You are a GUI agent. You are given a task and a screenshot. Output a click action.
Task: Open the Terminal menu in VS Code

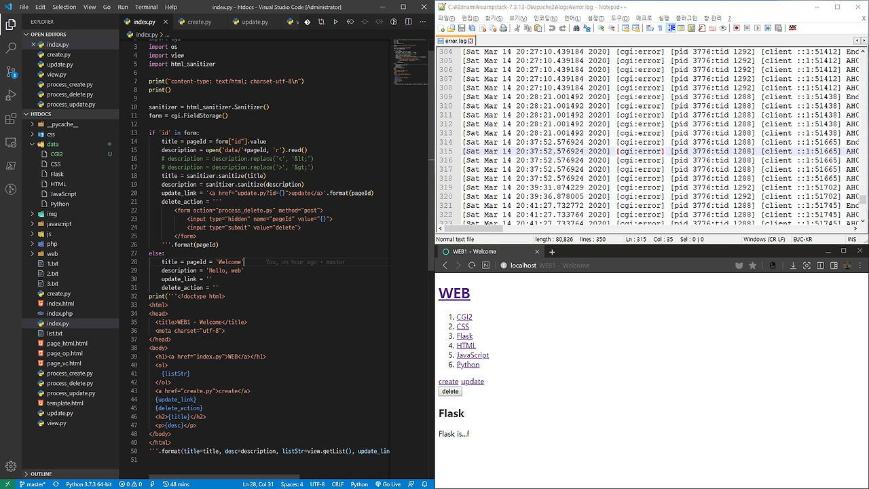click(x=146, y=7)
